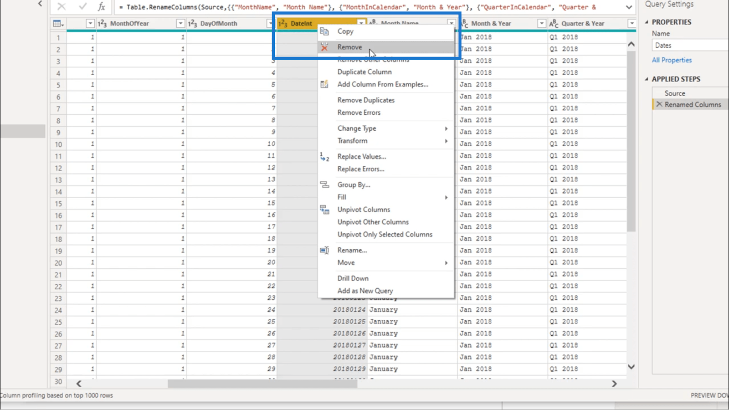Choose Unpivot Columns menu entry
The width and height of the screenshot is (729, 410).
click(x=364, y=210)
